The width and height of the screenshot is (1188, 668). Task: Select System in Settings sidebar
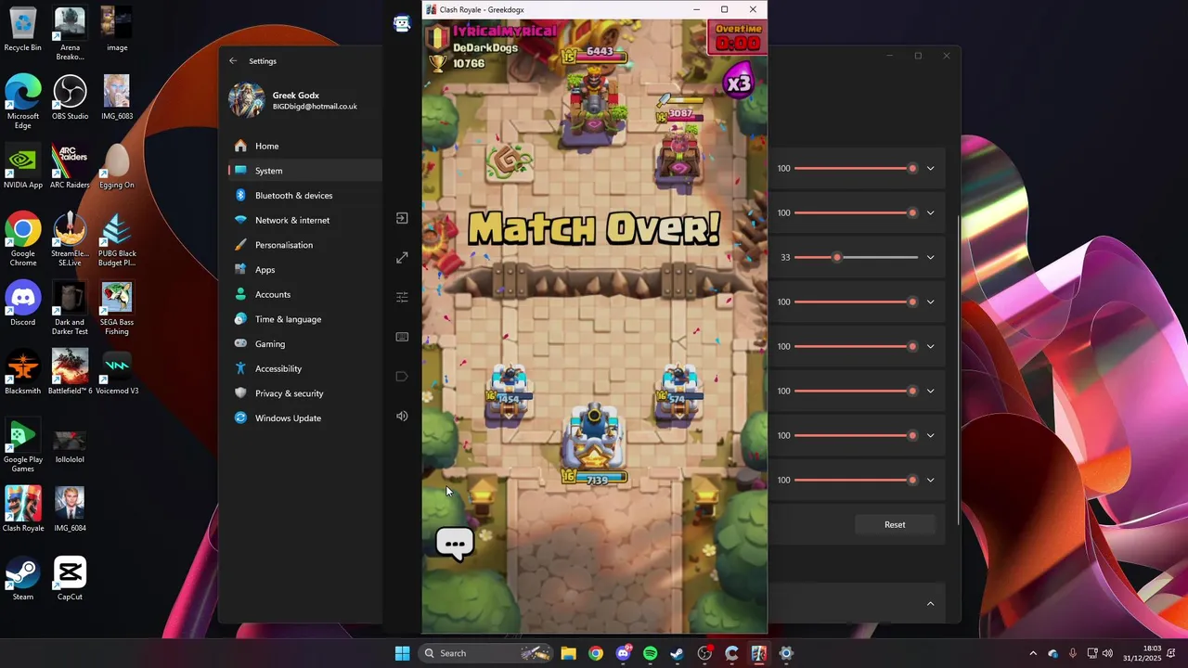click(x=304, y=171)
